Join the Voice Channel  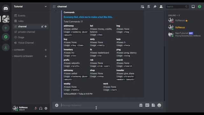[31, 43]
